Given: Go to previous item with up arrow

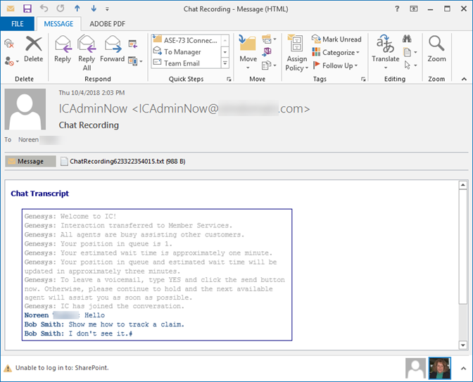Looking at the screenshot, I should coord(77,8).
